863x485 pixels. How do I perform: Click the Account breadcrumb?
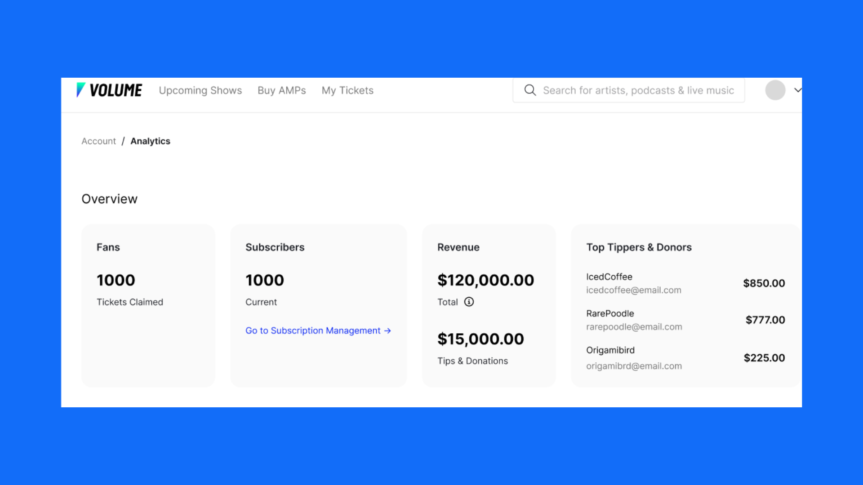98,141
